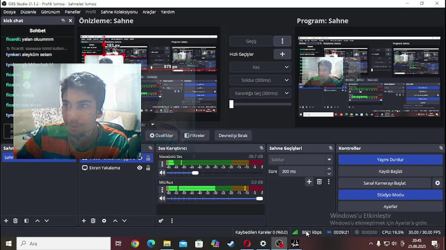
Task: Open Opera browser from taskbar
Action: coord(247,244)
